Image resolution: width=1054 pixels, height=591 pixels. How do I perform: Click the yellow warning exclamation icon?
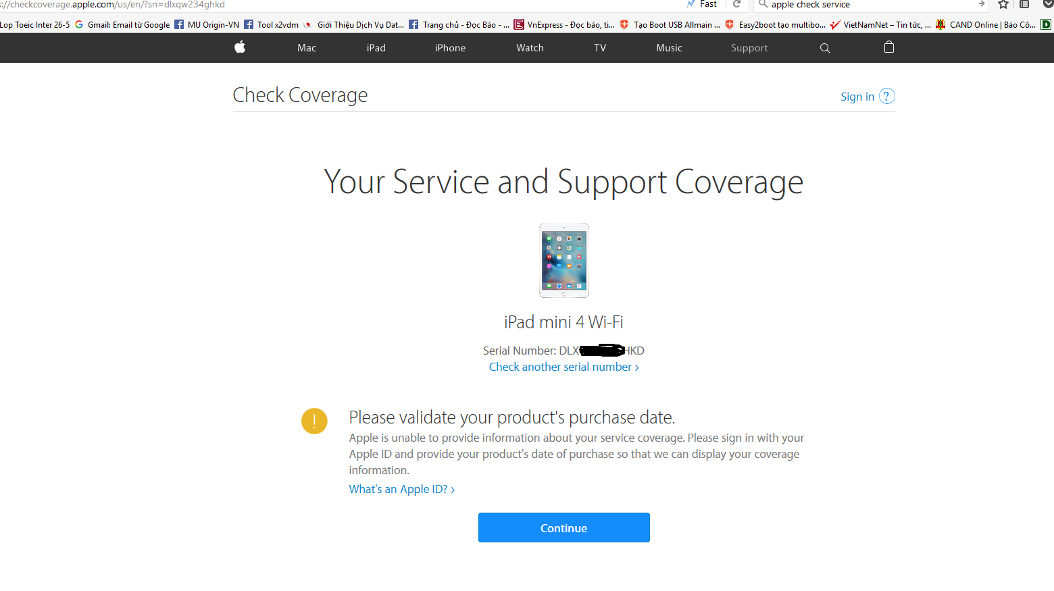coord(314,421)
